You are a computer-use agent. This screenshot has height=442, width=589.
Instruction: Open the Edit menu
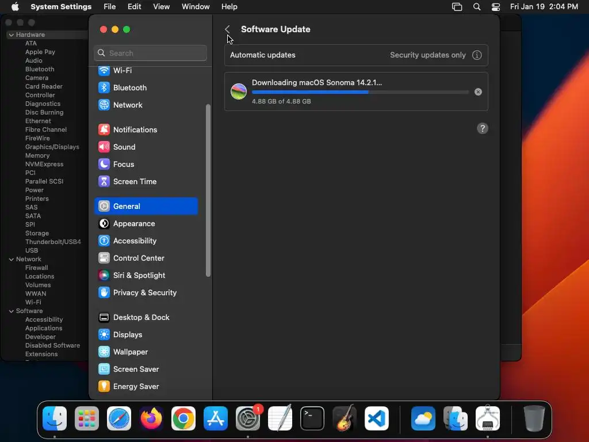[134, 7]
